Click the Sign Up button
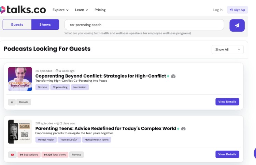This screenshot has height=165, width=256. point(237,10)
